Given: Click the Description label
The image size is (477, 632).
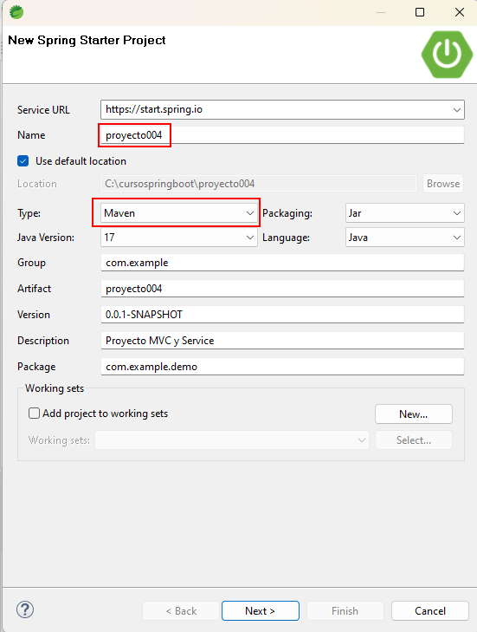Looking at the screenshot, I should 43,341.
